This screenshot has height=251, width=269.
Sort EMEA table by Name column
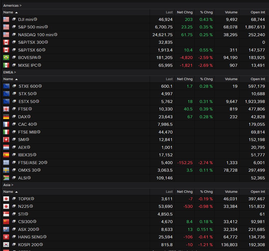(x=10, y=79)
